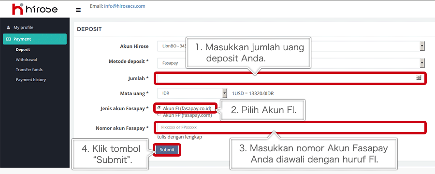This screenshot has height=174, width=435.
Task: Click the Nomor akun Fasapay field
Action: (x=290, y=128)
